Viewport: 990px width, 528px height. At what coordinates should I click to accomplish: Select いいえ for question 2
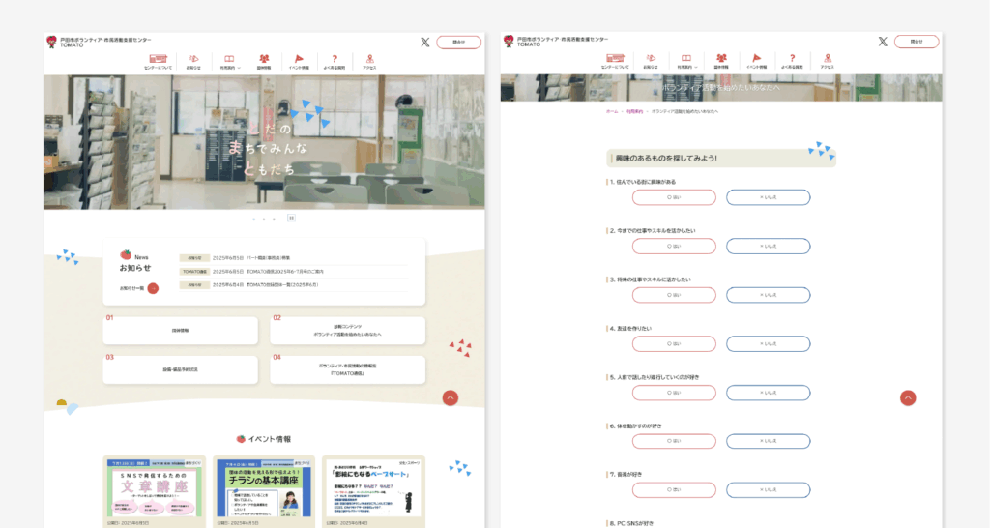(768, 247)
